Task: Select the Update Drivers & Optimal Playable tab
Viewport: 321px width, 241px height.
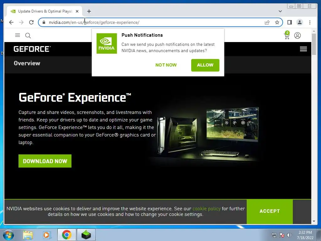Action: point(45,11)
